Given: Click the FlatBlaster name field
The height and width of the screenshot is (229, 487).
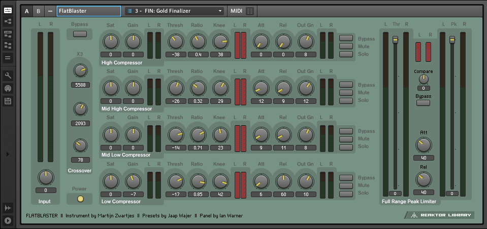Looking at the screenshot, I should pos(89,11).
